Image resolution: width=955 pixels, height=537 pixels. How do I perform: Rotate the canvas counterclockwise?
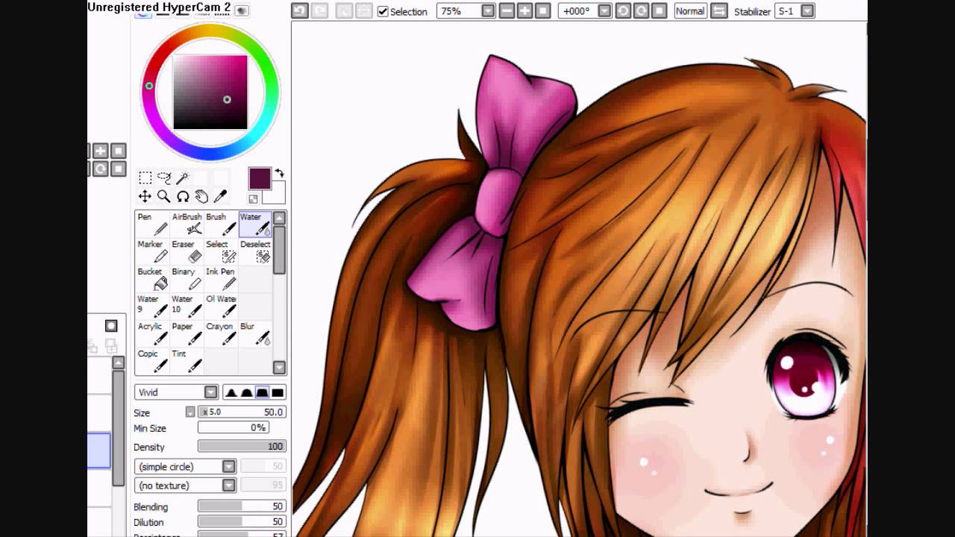click(x=623, y=11)
